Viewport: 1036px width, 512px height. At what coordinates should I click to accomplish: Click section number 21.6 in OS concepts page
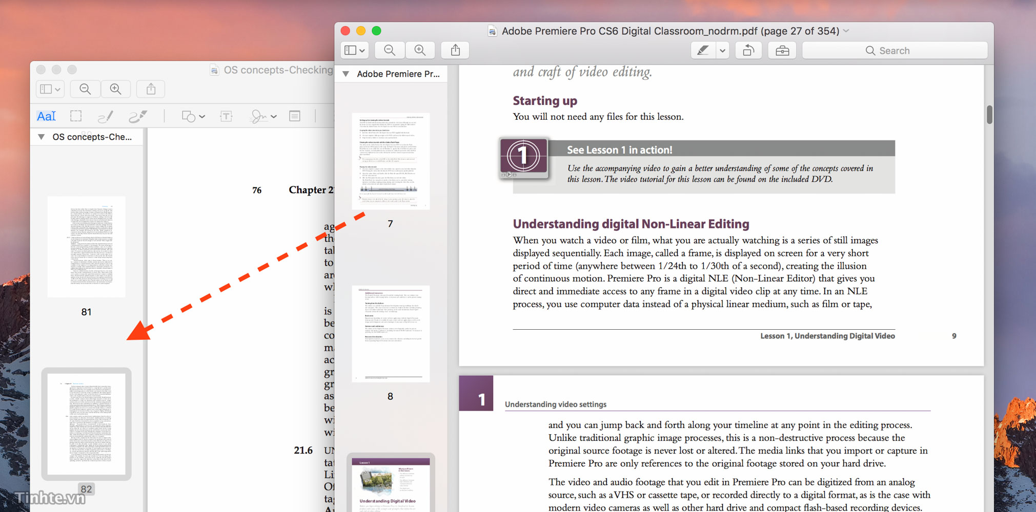[x=303, y=450]
